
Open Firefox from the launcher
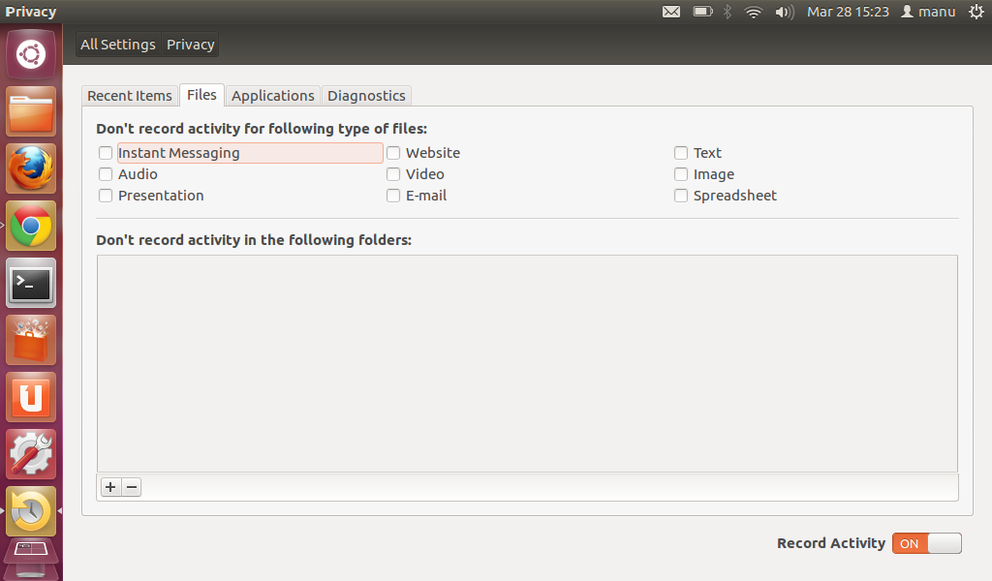tap(31, 169)
